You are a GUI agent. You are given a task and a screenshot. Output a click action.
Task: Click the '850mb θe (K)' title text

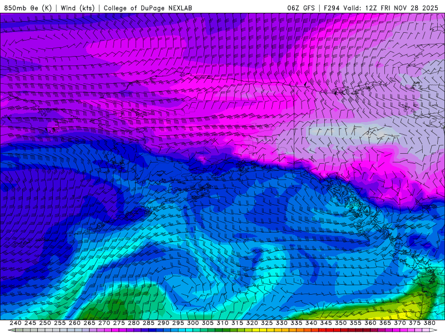click(x=28, y=8)
